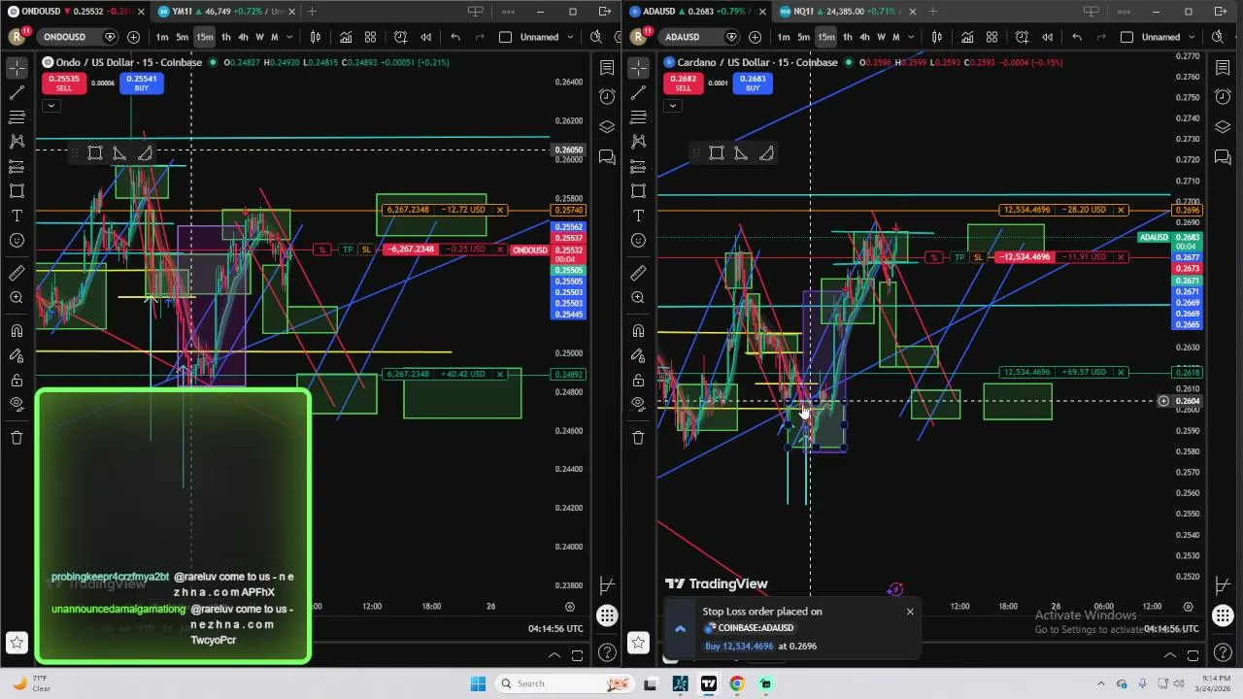
Task: Open the watchlist panel icon in ADAUSD window's right sidebar
Action: (1223, 68)
